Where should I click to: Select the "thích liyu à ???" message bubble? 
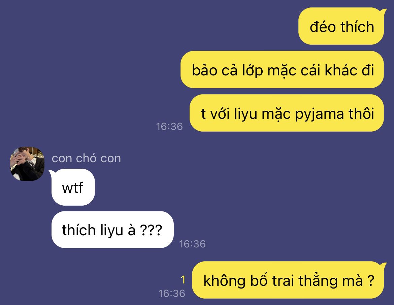pyautogui.click(x=112, y=230)
